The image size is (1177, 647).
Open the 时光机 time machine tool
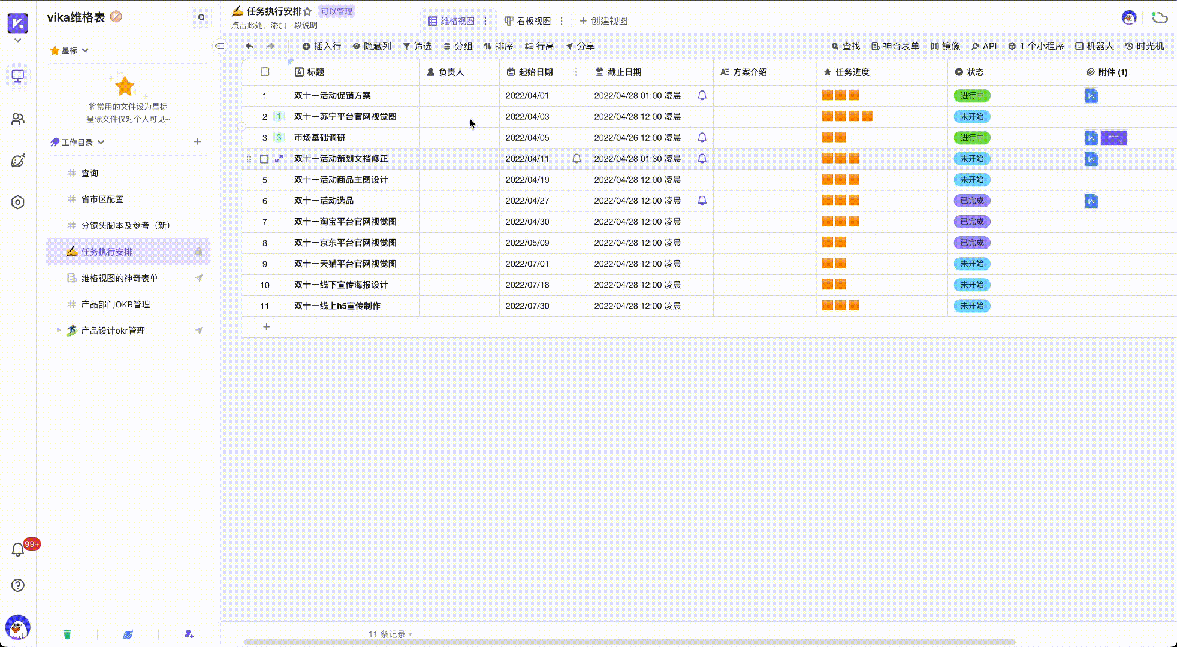point(1144,46)
